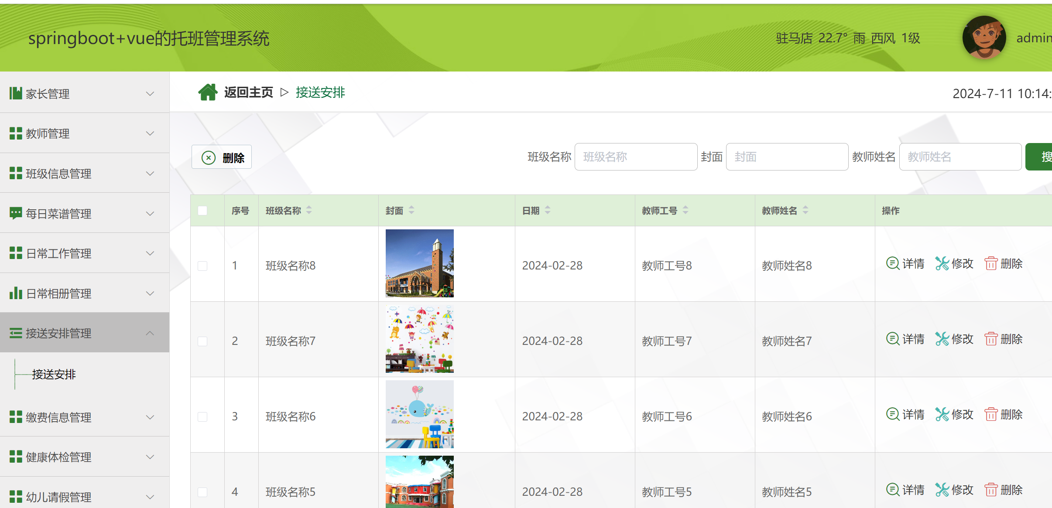Check the checkbox for row 班级名称8
1052x508 pixels.
coord(202,266)
